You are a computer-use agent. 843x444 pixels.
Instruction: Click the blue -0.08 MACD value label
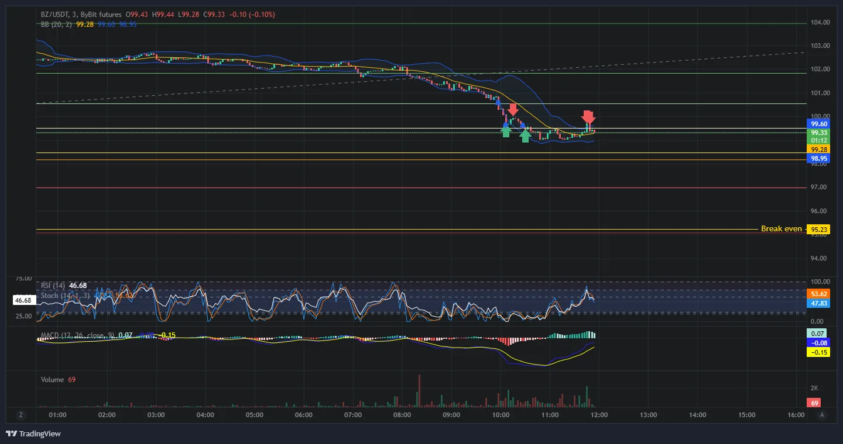pos(818,342)
